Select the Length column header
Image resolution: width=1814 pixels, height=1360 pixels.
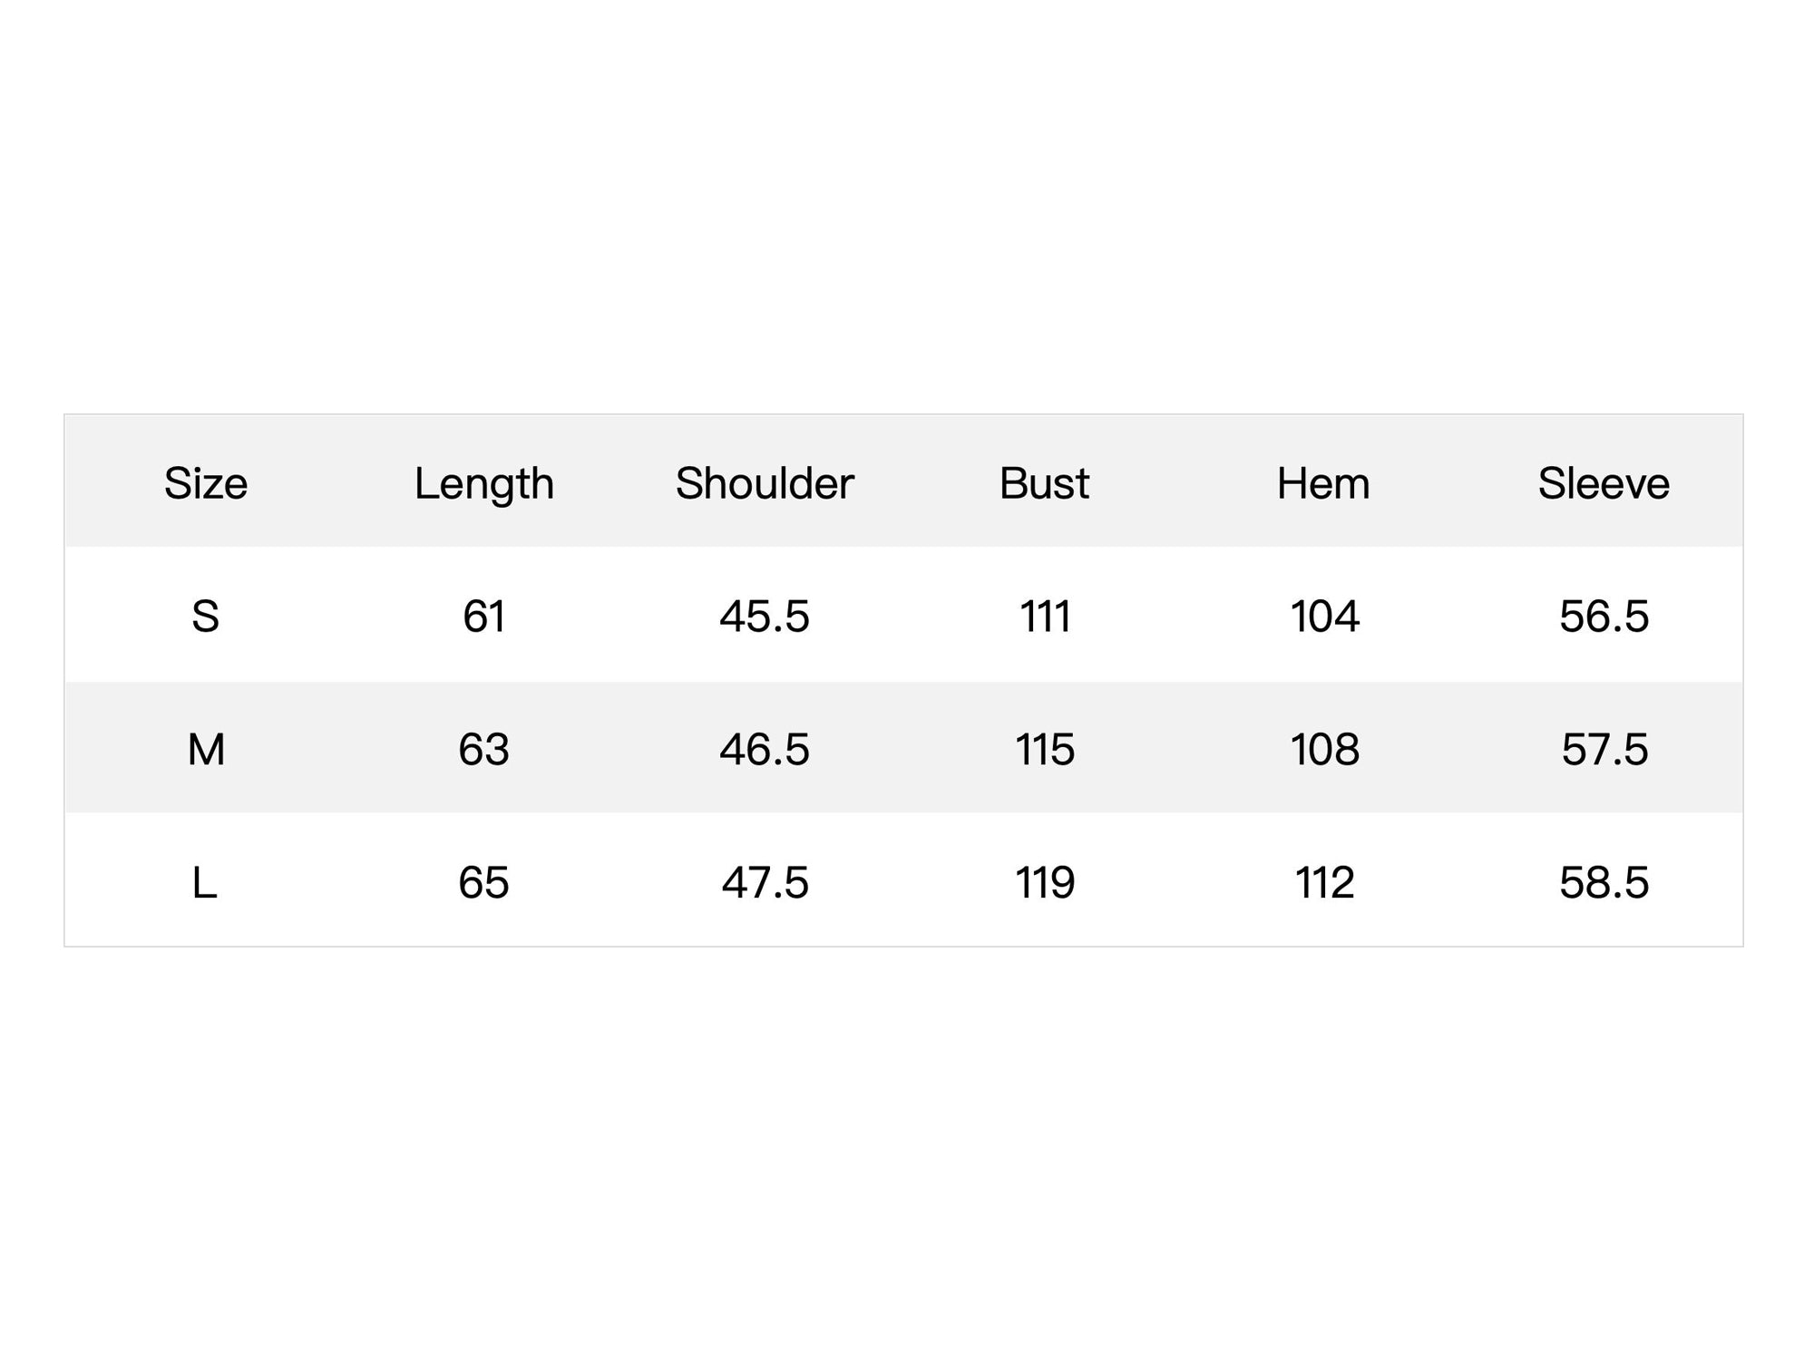click(483, 485)
